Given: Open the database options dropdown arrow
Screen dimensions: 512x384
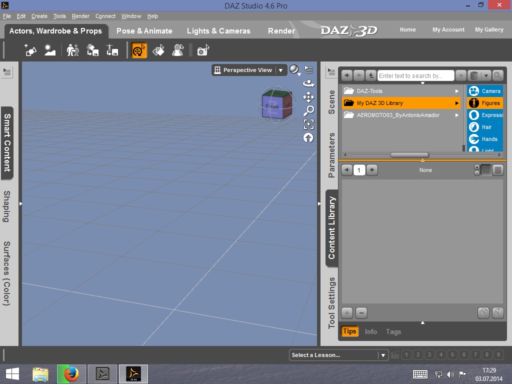Looking at the screenshot, I should point(486,75).
